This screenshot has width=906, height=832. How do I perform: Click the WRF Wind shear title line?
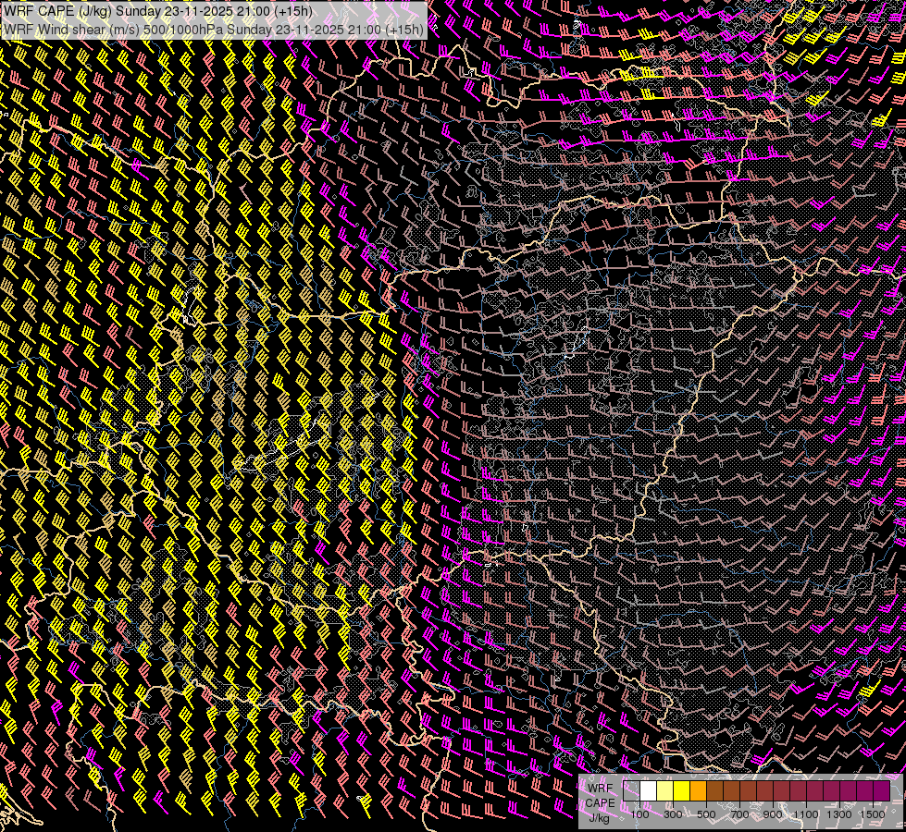click(x=214, y=29)
